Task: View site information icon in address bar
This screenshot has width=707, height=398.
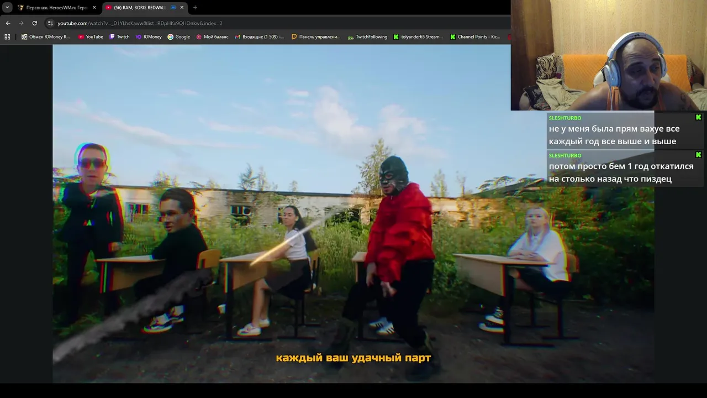Action: [x=50, y=23]
